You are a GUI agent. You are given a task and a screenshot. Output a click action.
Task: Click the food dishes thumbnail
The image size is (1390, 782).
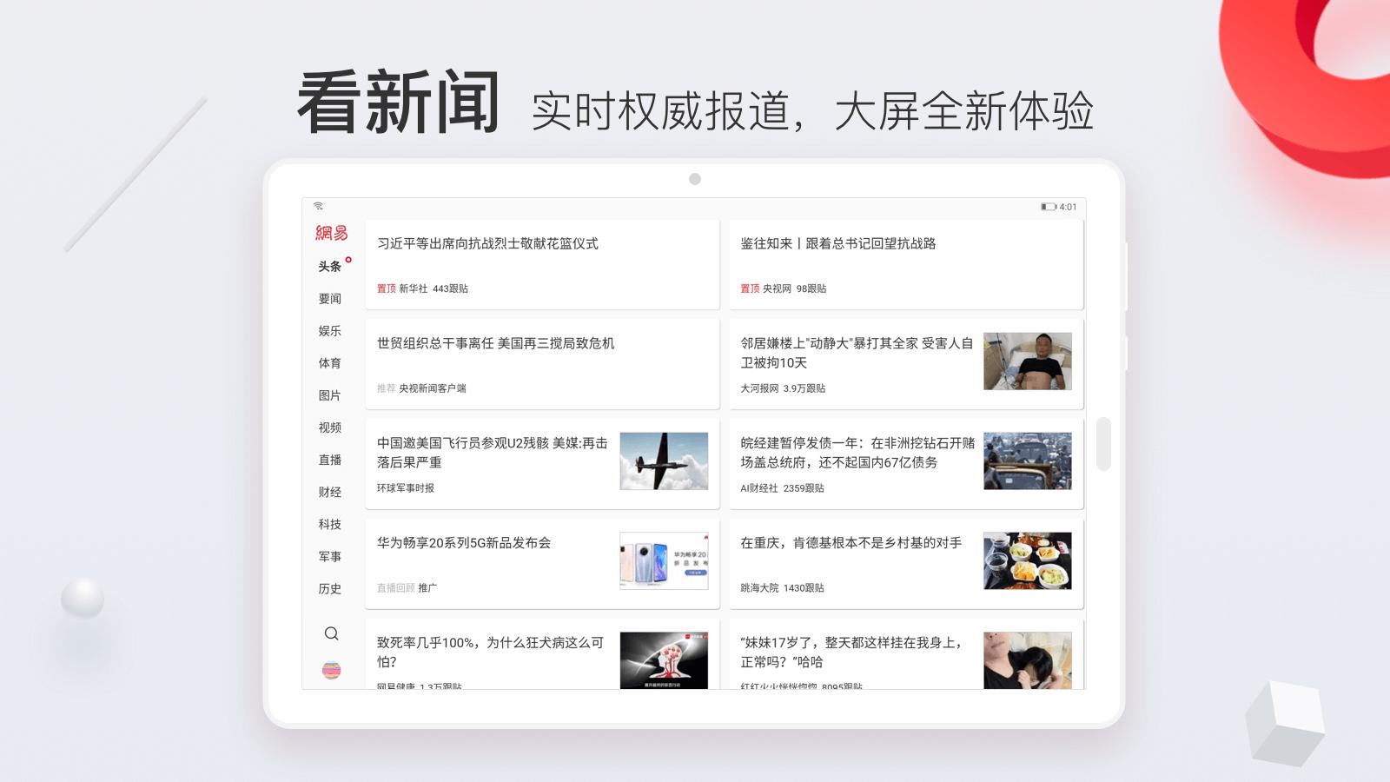(1028, 560)
